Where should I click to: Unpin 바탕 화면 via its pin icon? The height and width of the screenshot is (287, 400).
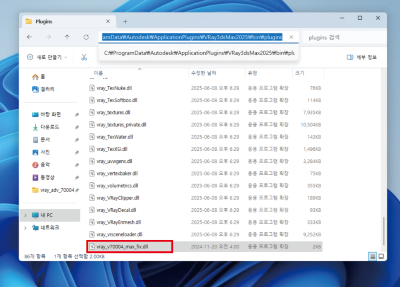click(77, 115)
